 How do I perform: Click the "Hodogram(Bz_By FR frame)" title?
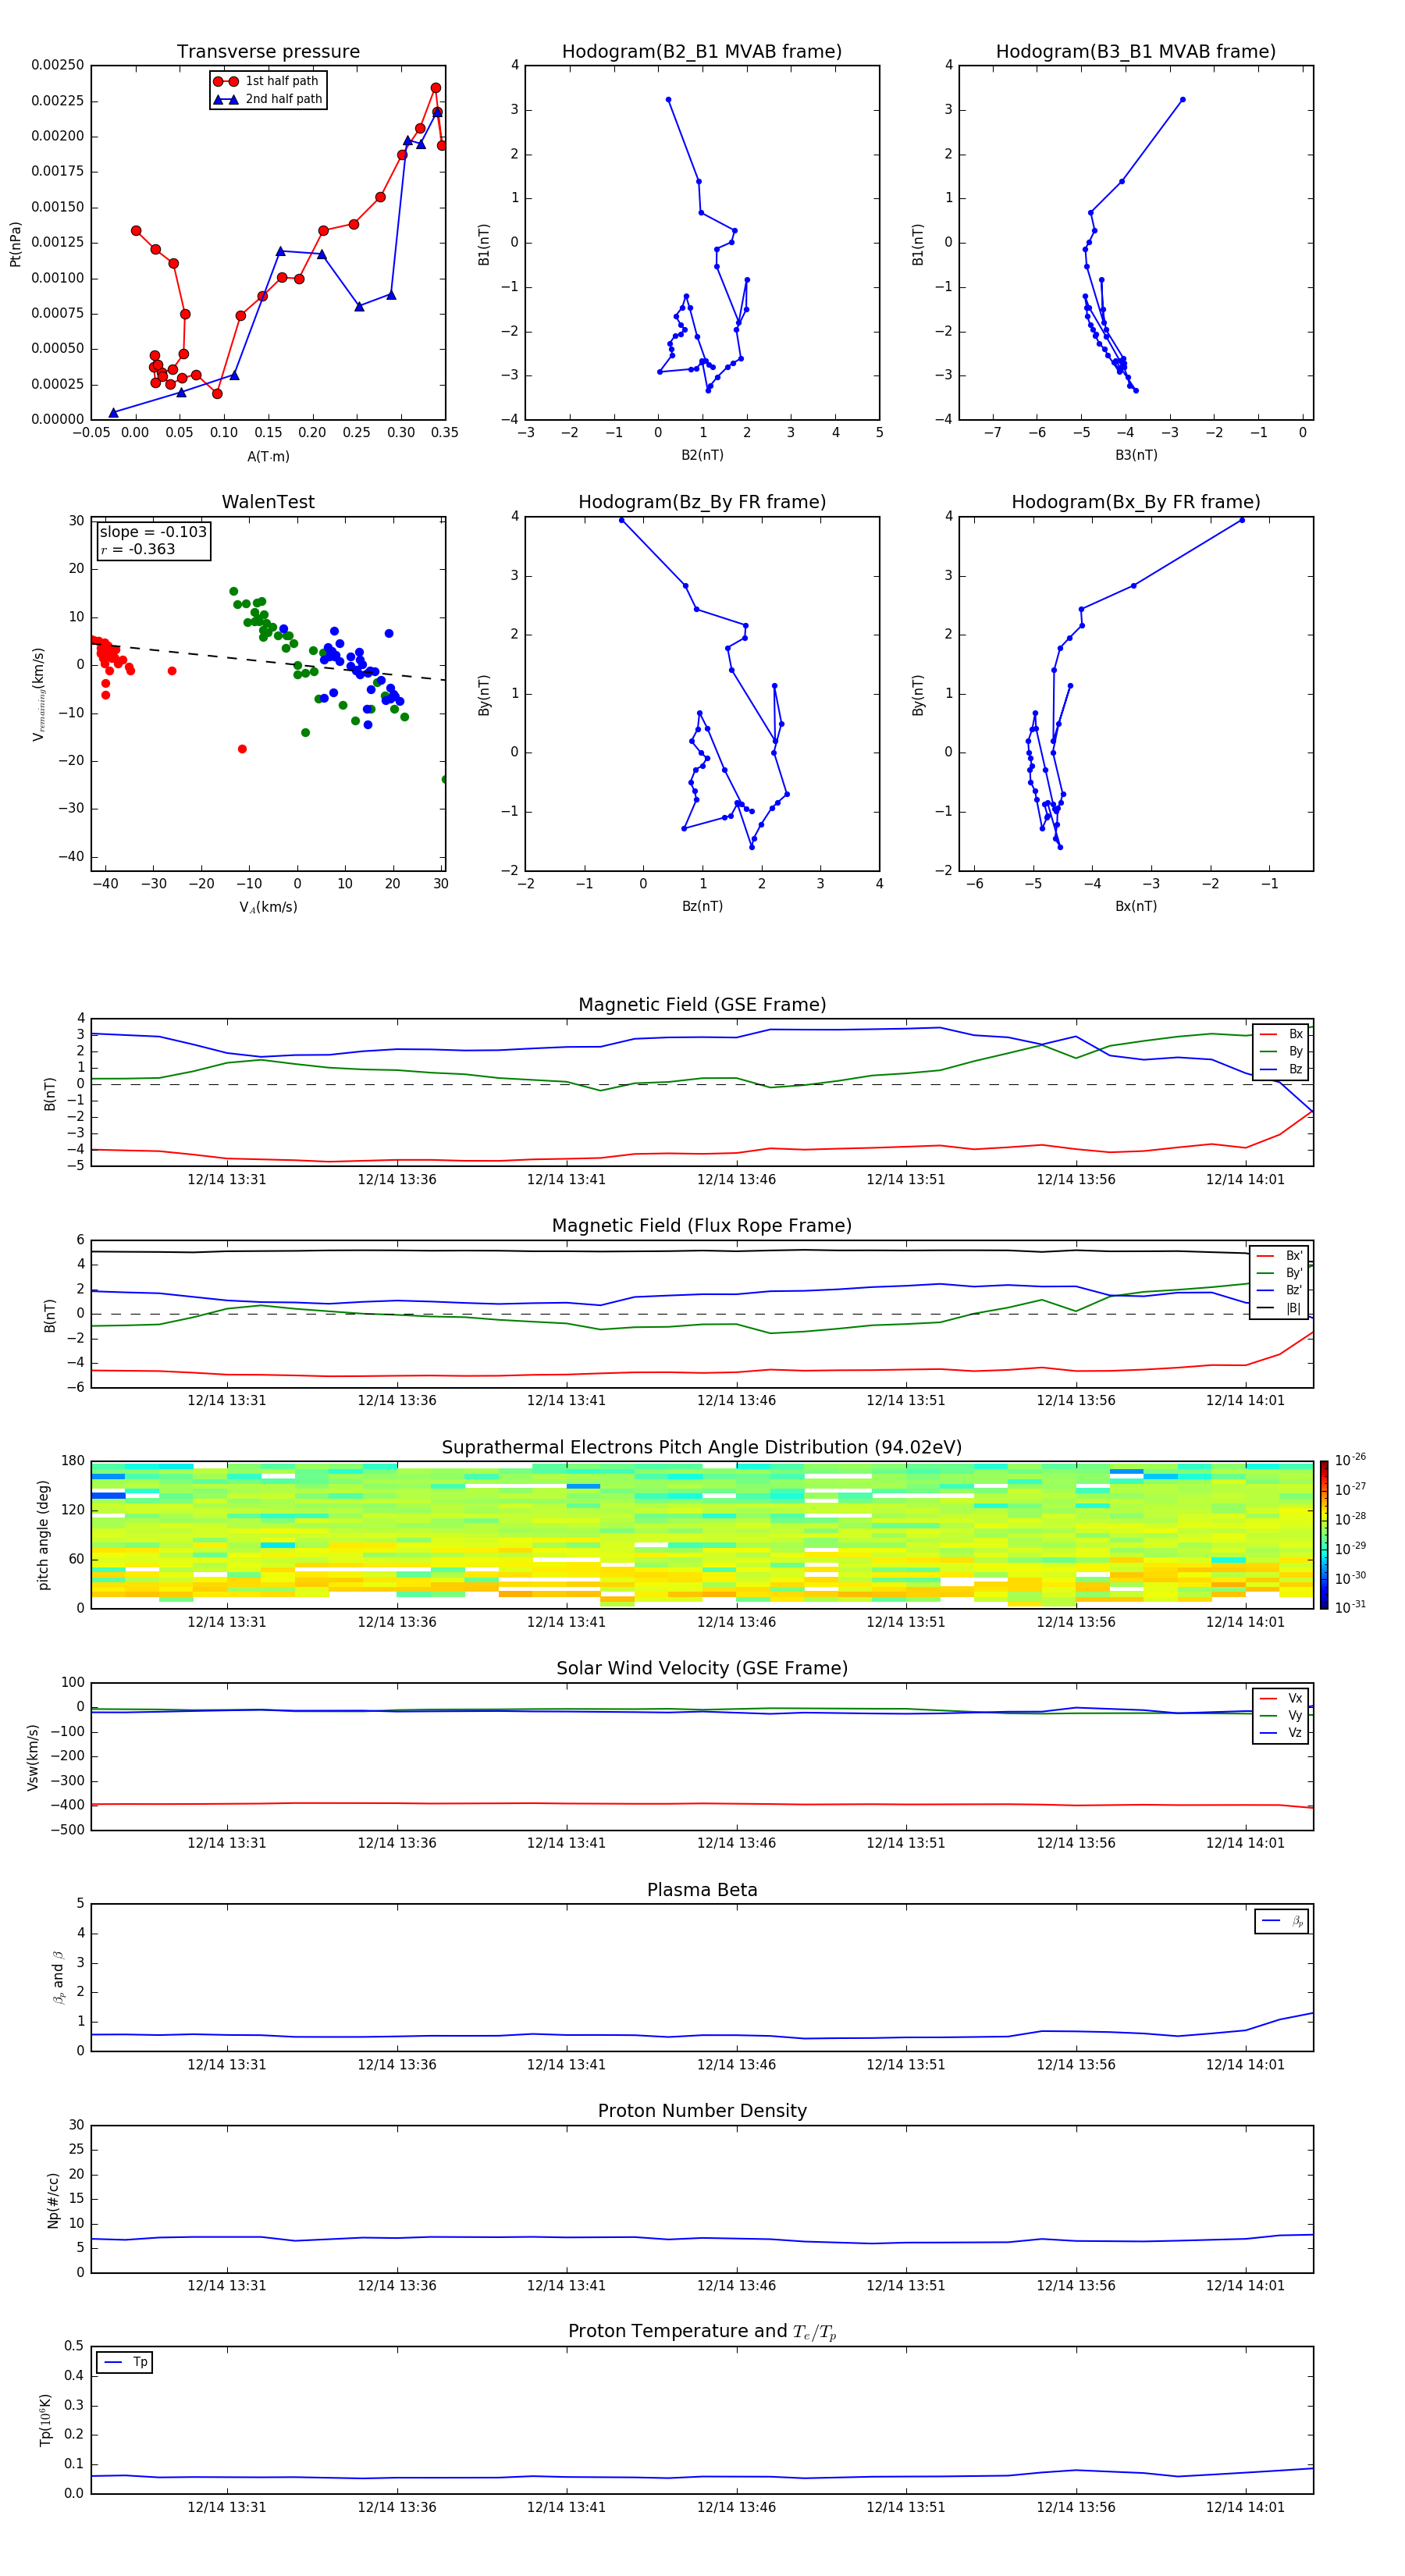click(702, 502)
